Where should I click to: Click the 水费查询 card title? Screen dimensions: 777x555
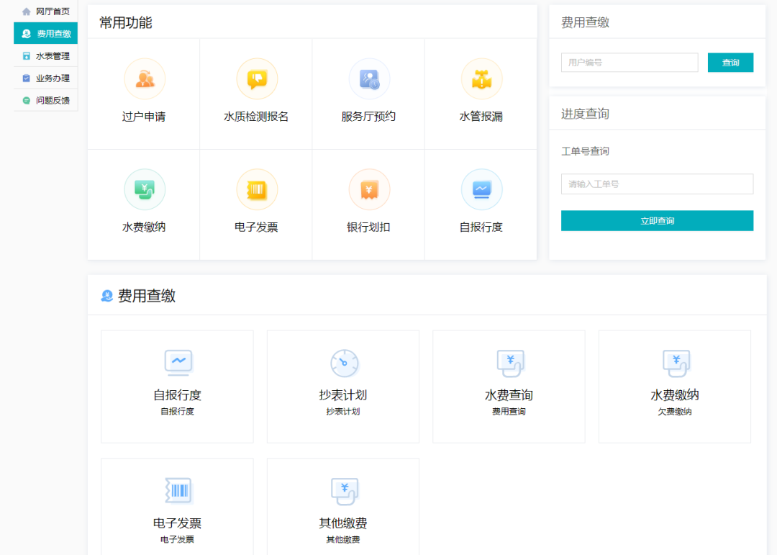click(x=509, y=395)
